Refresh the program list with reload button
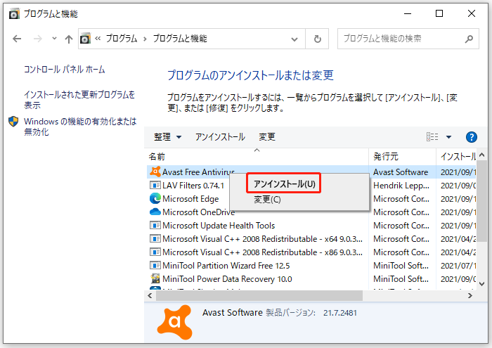This screenshot has width=492, height=348. tap(318, 39)
